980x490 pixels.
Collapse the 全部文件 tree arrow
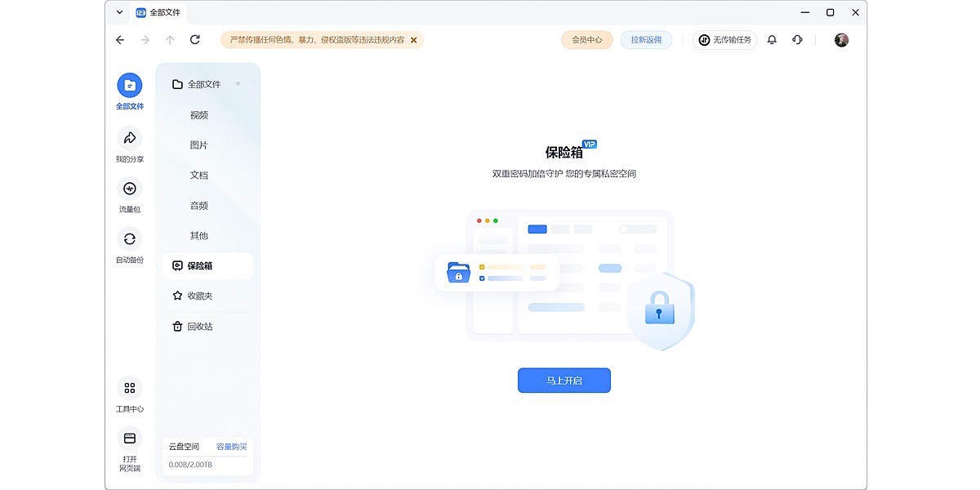coord(238,84)
